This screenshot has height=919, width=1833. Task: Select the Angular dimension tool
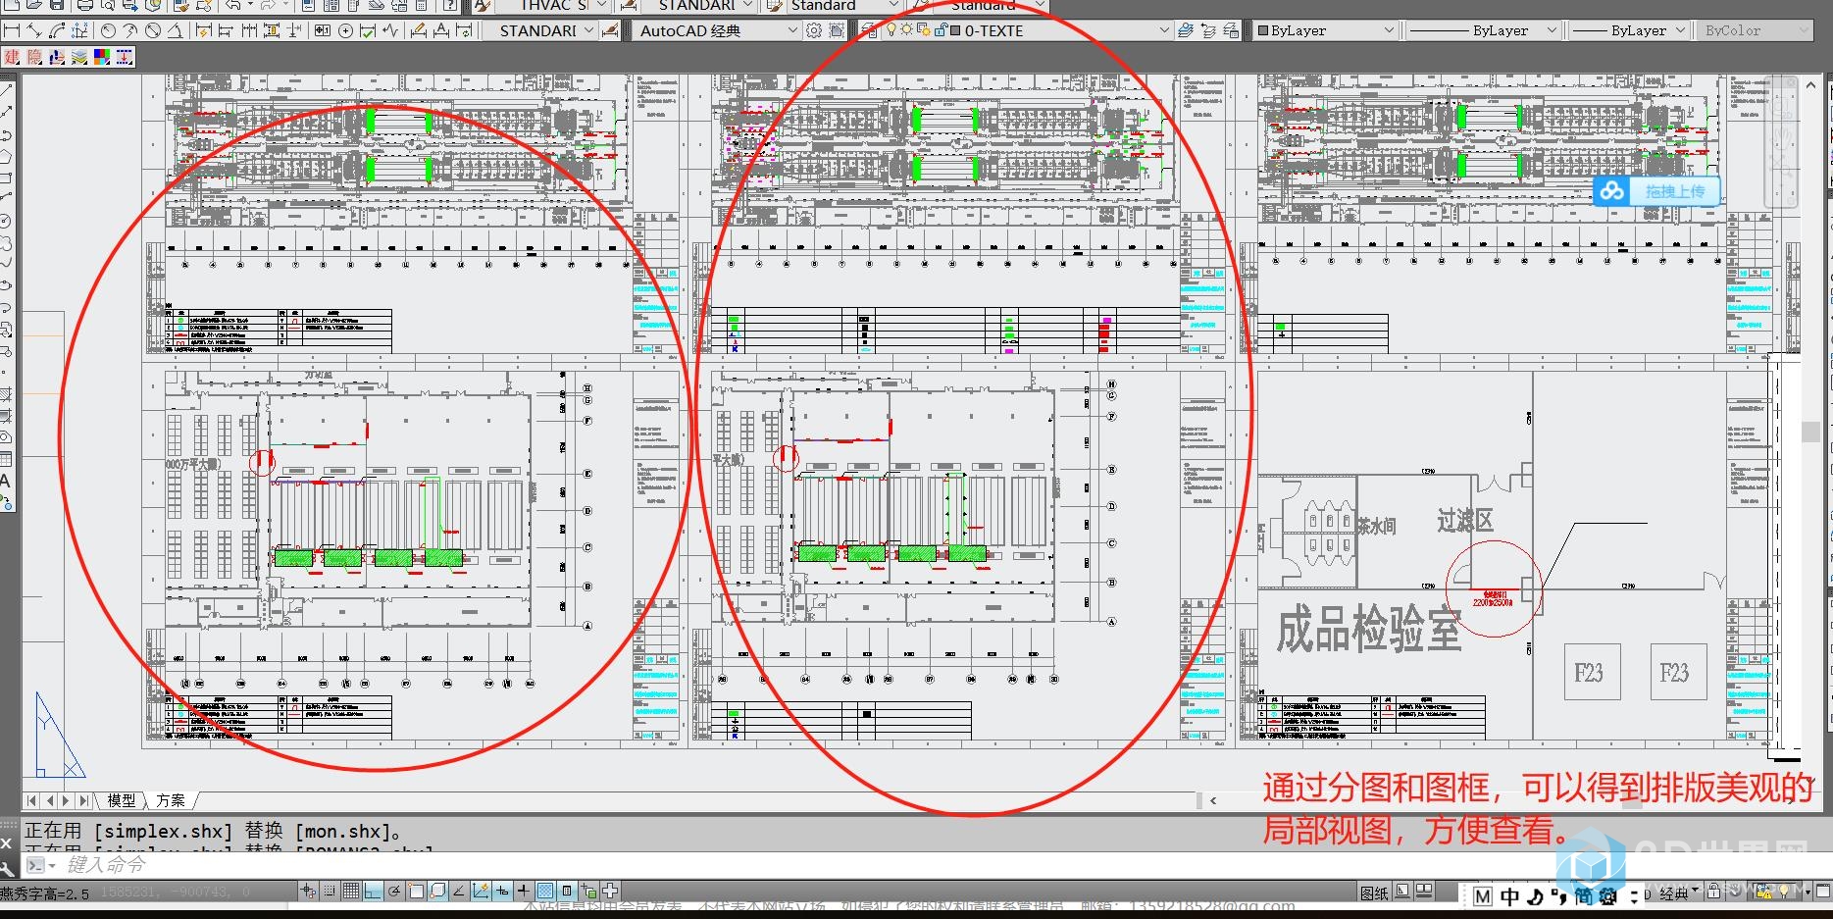(176, 30)
